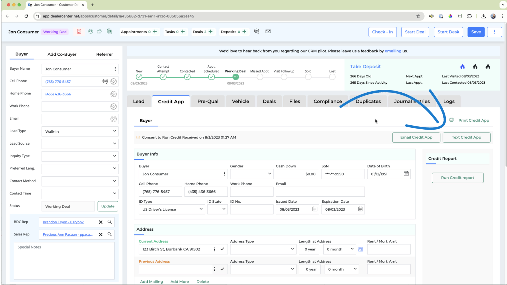Toggle the blue flame lead-temperature indicator
507x285 pixels.
tap(462, 66)
